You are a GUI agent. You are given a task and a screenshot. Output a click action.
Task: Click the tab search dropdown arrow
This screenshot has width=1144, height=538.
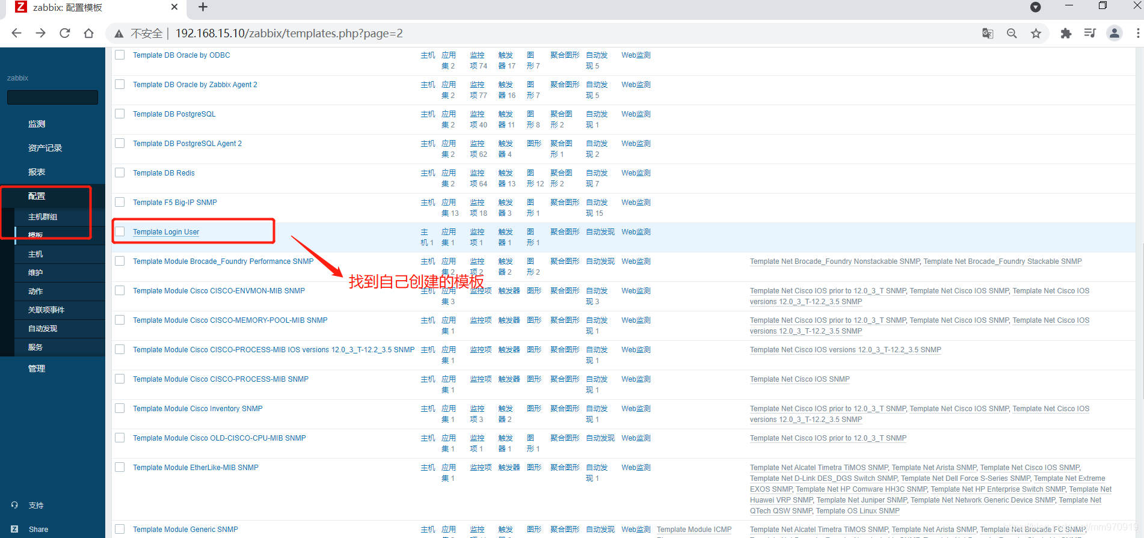point(1035,7)
